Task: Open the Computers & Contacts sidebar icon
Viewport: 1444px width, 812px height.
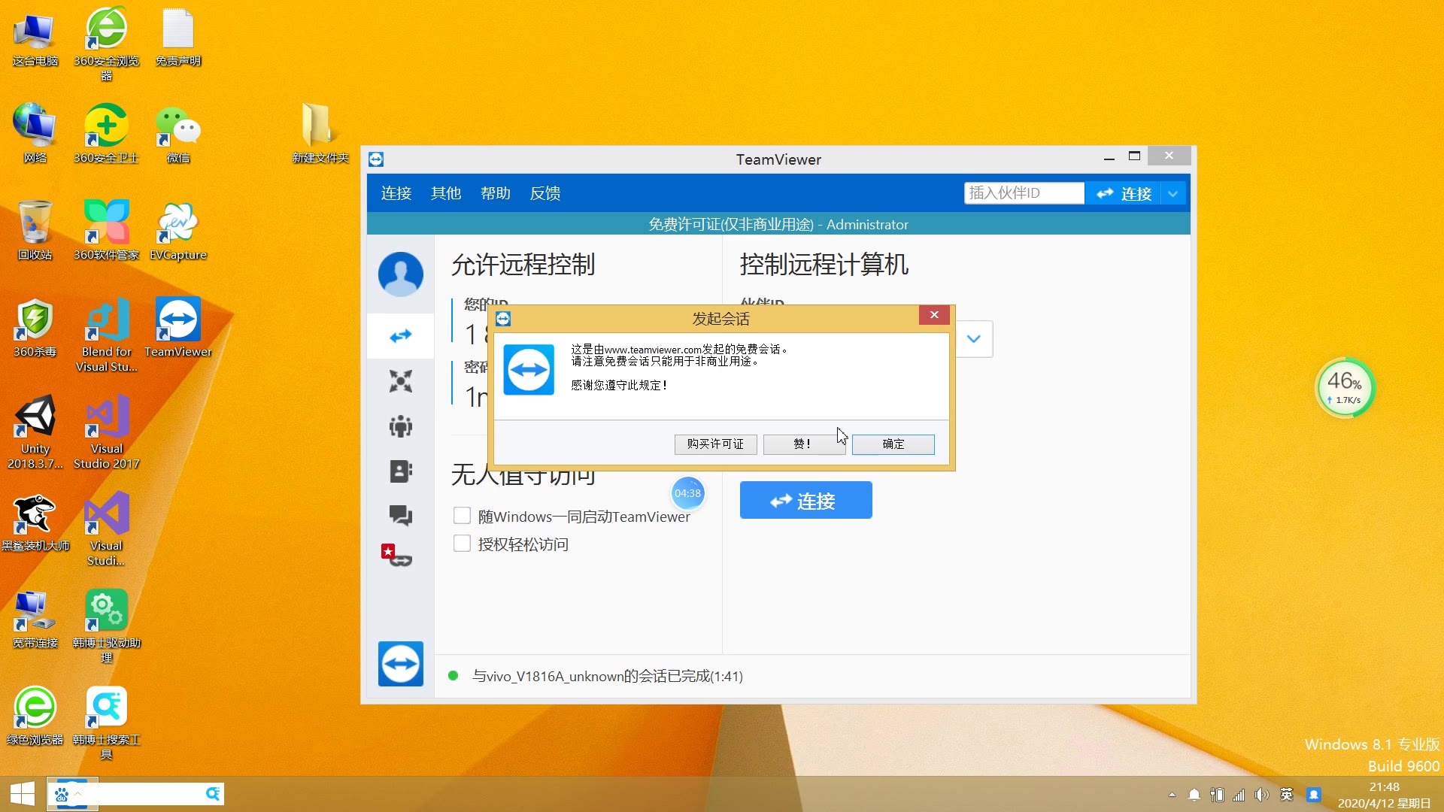Action: [x=400, y=471]
